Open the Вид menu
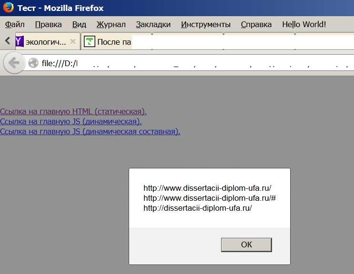 (79, 24)
